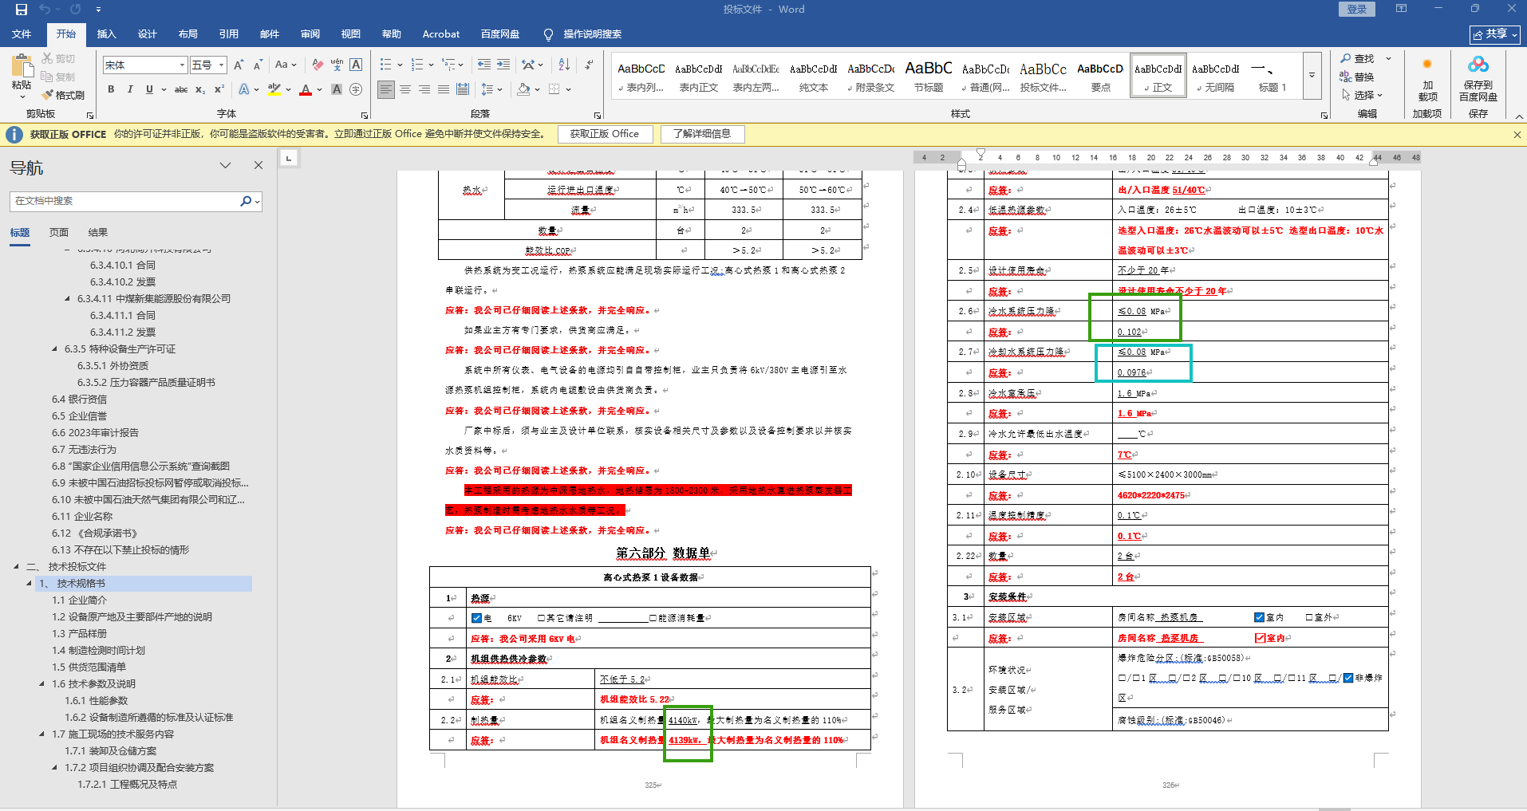Toggle bold formatting
The image size is (1527, 811).
[x=111, y=89]
